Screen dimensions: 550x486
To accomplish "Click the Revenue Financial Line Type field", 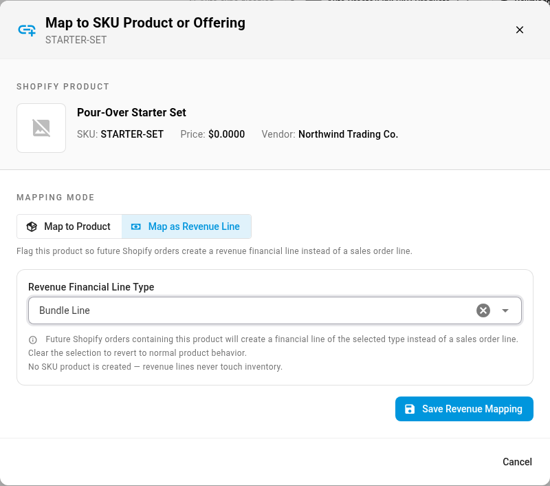I will tap(275, 310).
